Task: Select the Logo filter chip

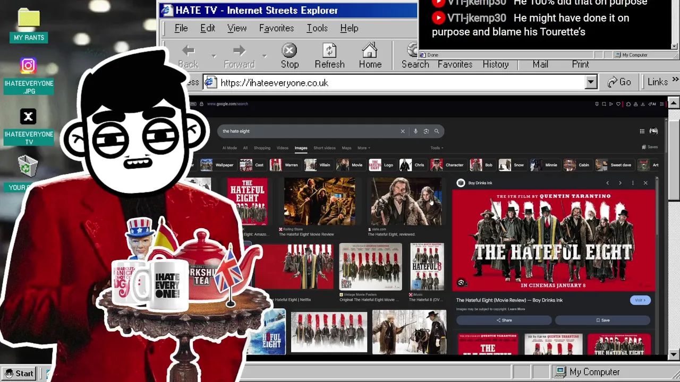Action: coord(381,165)
